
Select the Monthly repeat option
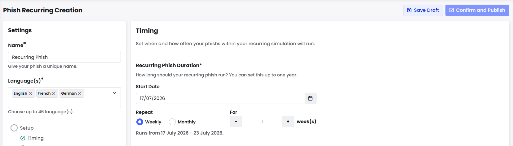point(172,122)
